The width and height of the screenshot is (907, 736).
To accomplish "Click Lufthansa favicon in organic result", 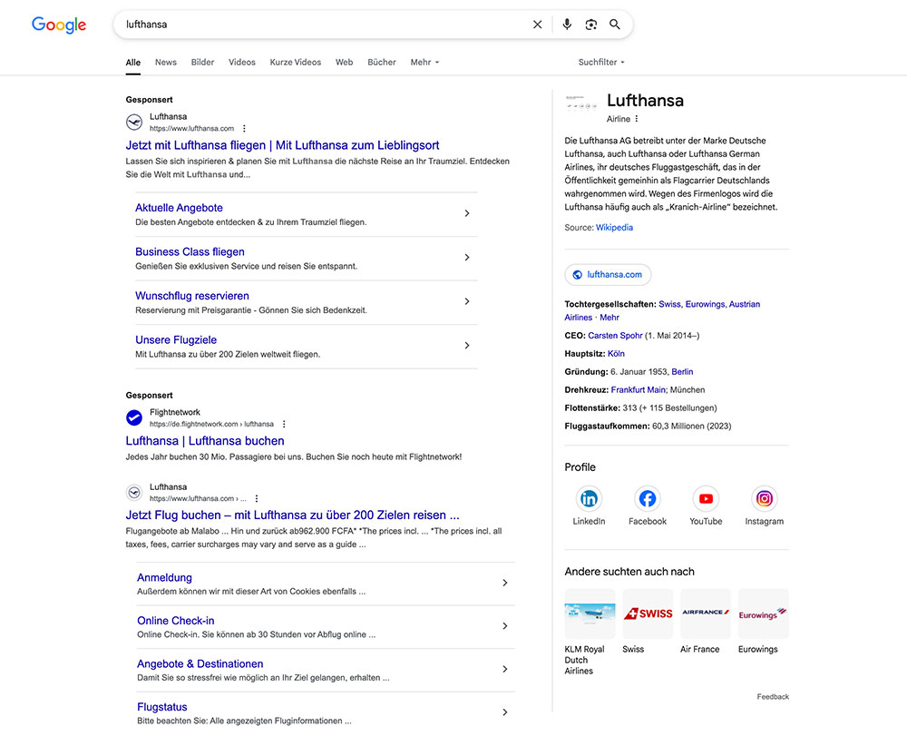I will (134, 493).
